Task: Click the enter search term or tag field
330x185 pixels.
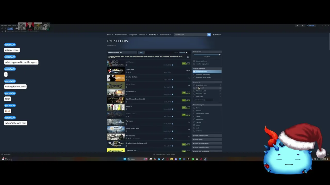Action: click(x=122, y=52)
